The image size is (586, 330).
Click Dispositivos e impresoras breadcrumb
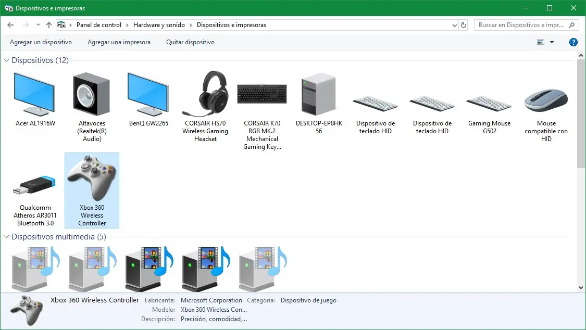pos(231,25)
